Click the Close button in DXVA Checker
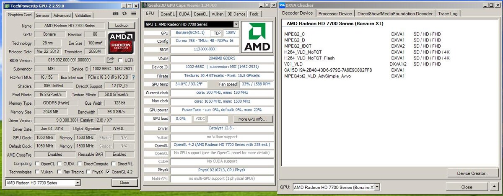Viewport: 503px width, 196px height. point(467,187)
